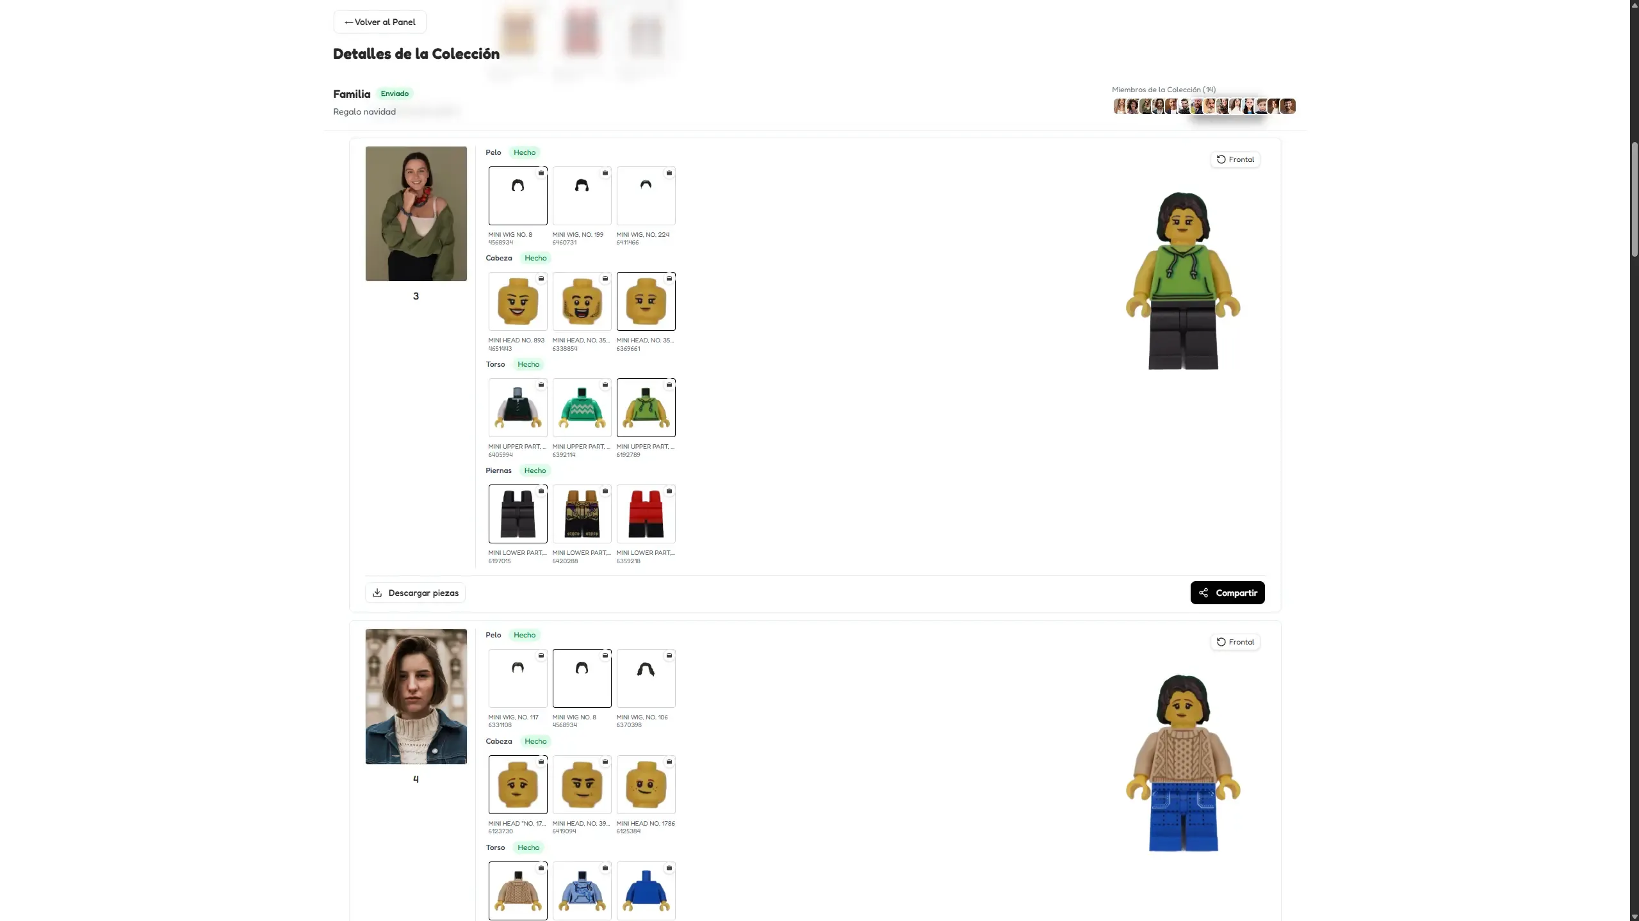
Task: Select MINI WIG NO. 224 hair option
Action: point(646,196)
